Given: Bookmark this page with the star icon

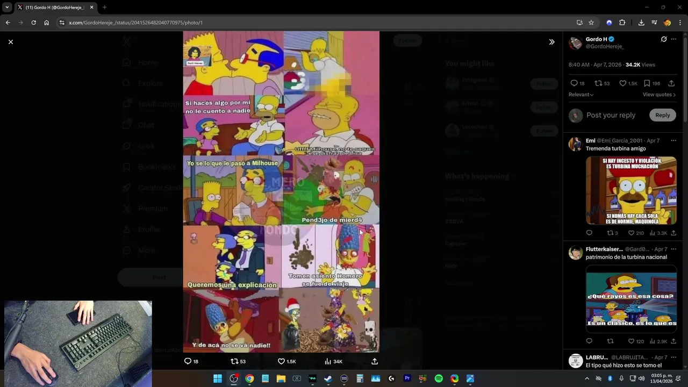Looking at the screenshot, I should pos(591,23).
